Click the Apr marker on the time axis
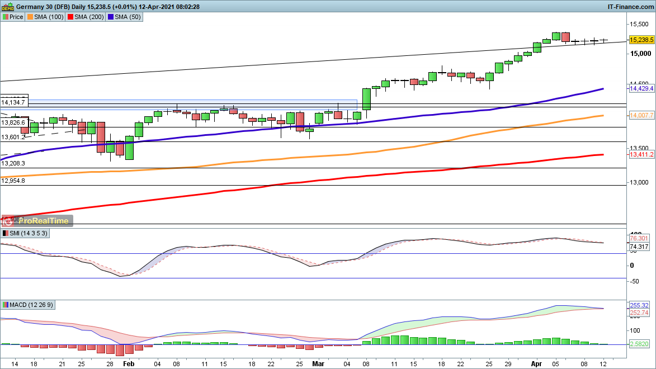This screenshot has height=369, width=656. pyautogui.click(x=536, y=363)
